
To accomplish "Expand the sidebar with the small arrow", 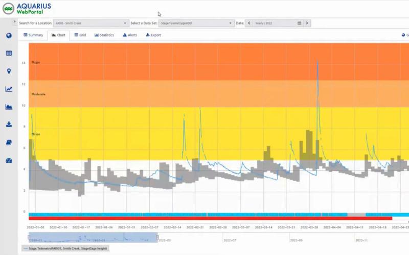I will [x=15, y=21].
